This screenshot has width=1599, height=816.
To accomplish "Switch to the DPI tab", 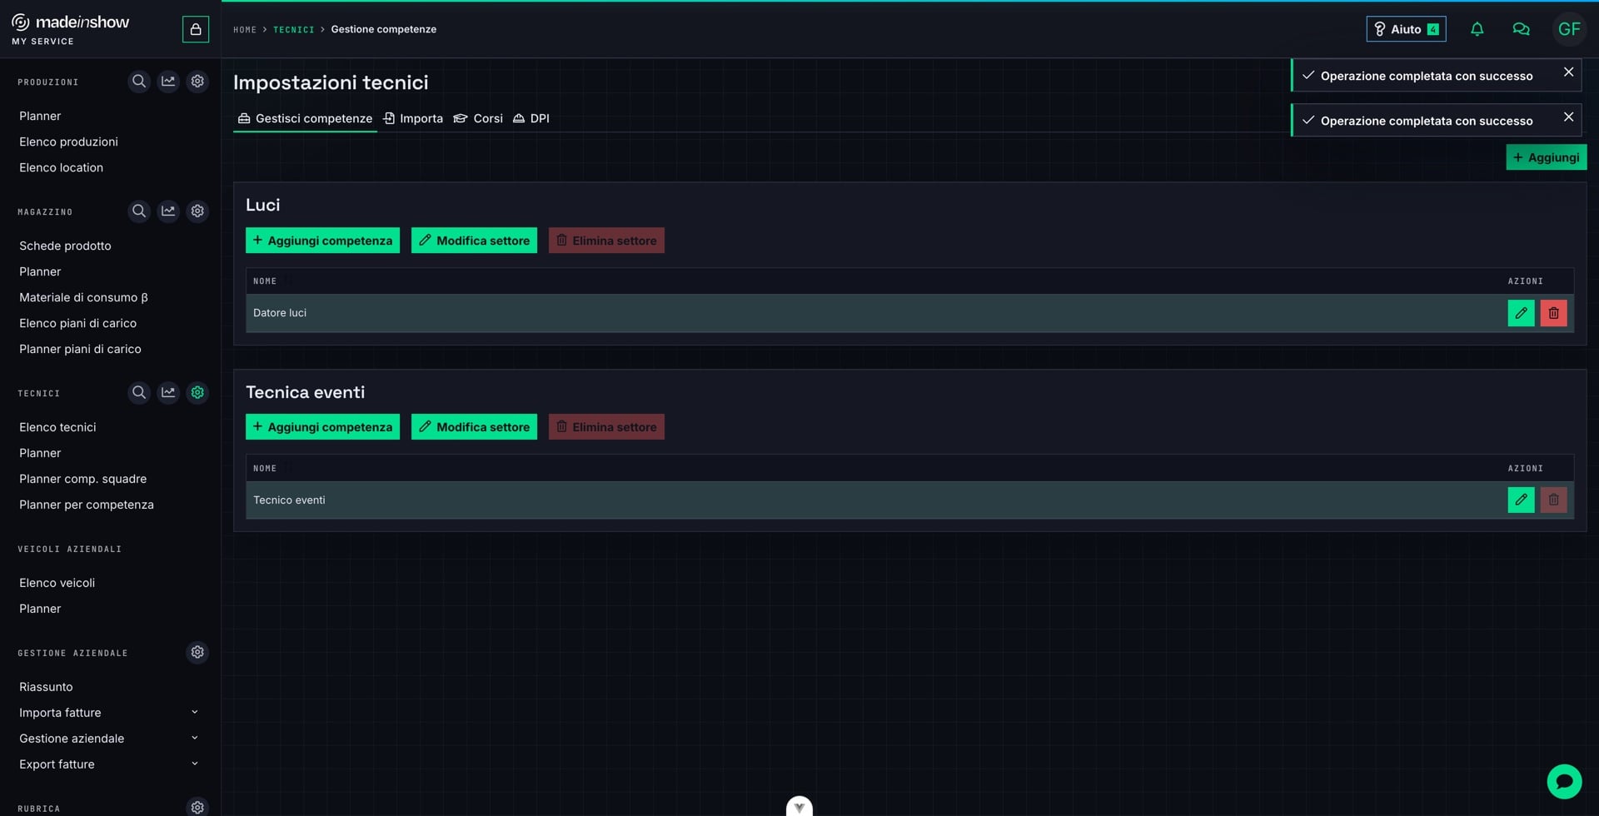I will pyautogui.click(x=531, y=118).
